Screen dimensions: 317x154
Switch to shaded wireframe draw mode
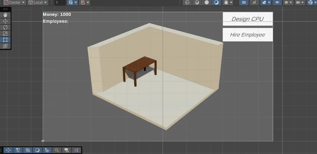click(x=197, y=2)
